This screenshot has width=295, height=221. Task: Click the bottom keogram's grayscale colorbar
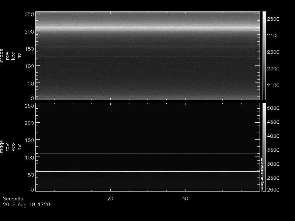264,147
